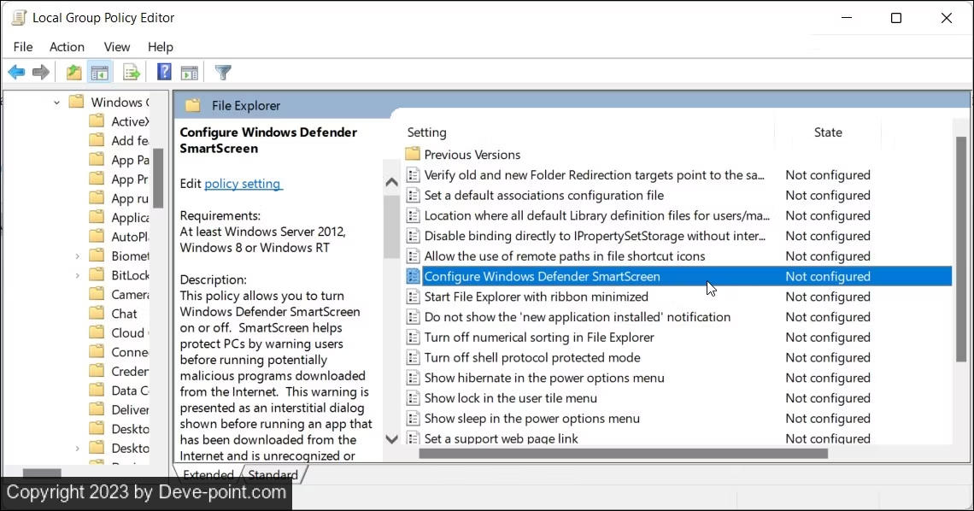
Task: Select the Cloud folder in tree
Action: 120,332
